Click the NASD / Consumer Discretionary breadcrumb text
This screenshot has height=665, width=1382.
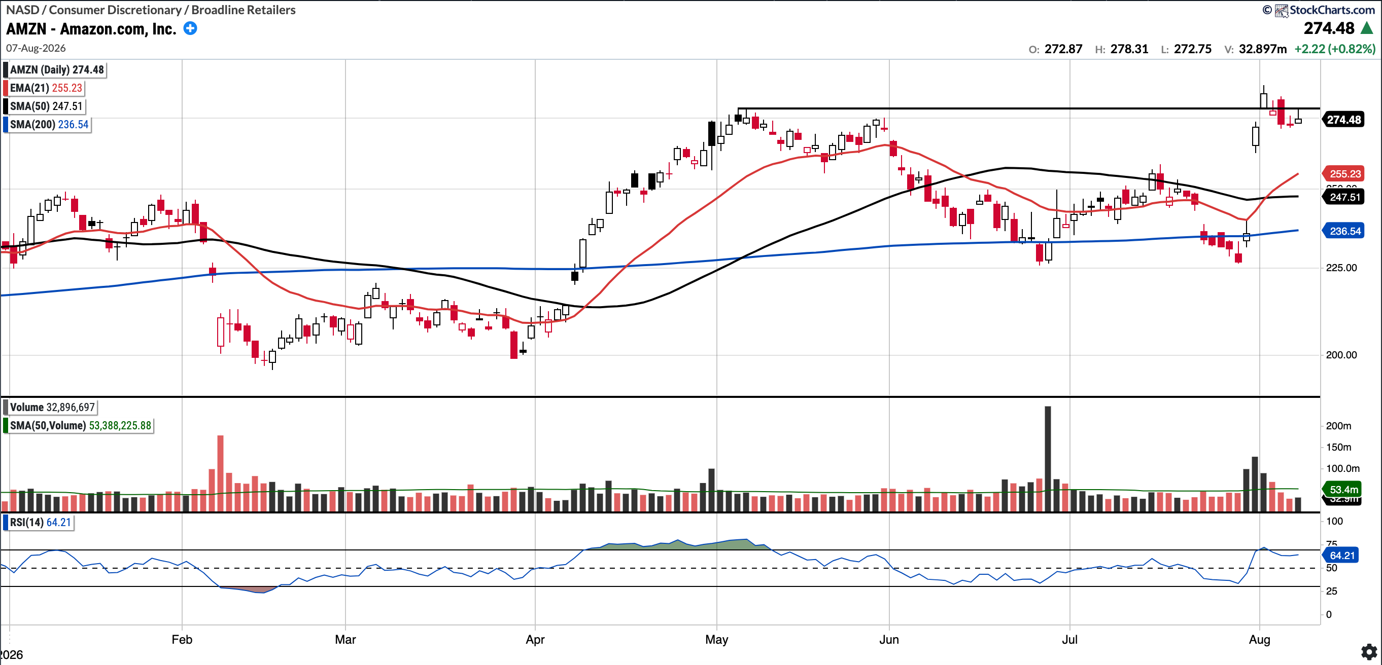pos(151,10)
